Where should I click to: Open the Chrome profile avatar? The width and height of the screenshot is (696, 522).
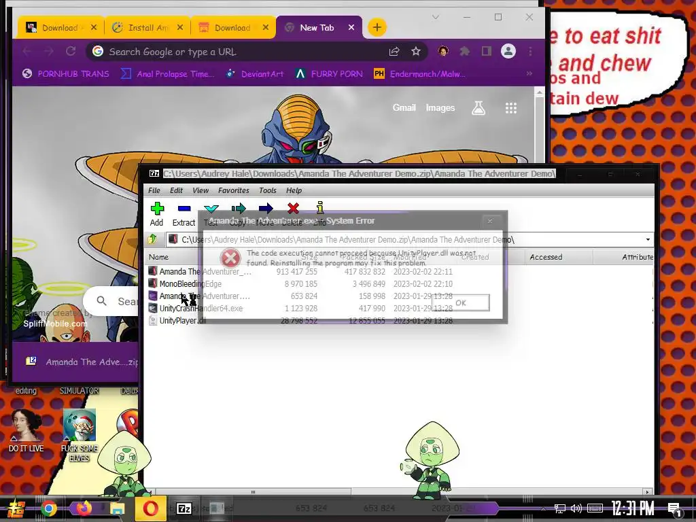coord(508,52)
